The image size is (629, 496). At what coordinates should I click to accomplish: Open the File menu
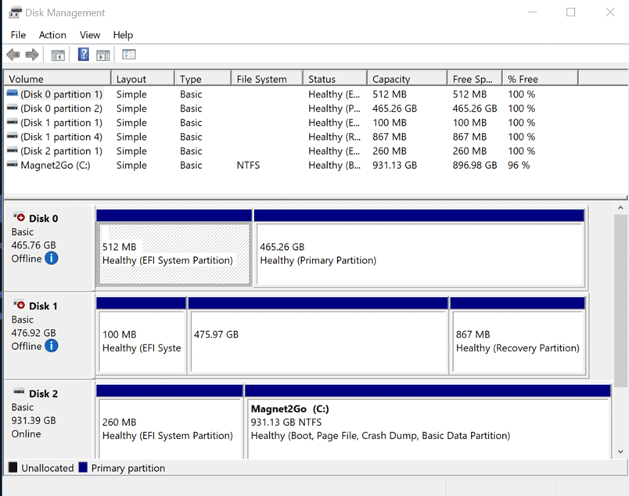click(x=17, y=35)
